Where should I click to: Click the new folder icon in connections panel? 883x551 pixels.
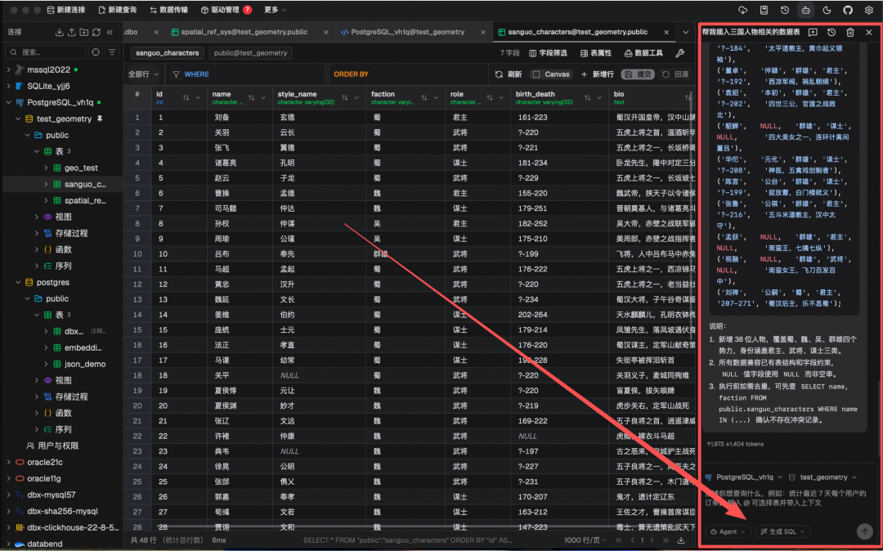point(84,32)
